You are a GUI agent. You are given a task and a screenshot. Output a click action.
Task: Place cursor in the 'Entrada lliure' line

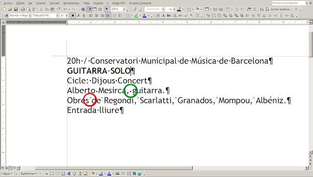click(95, 110)
